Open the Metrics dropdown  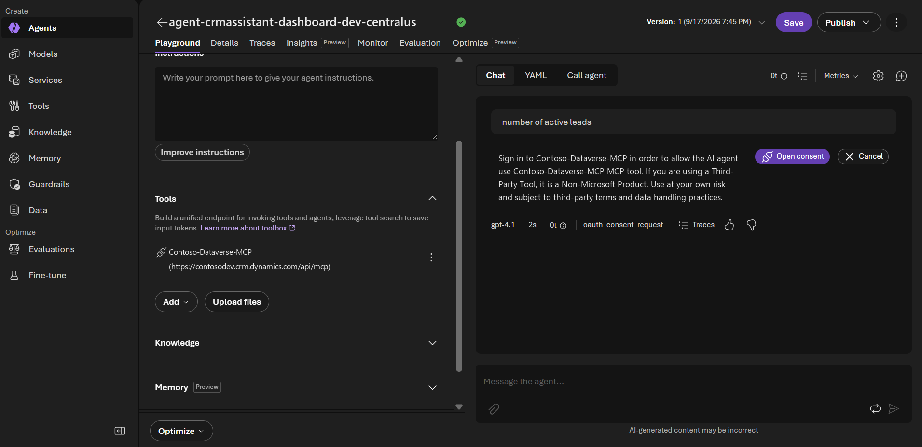841,76
